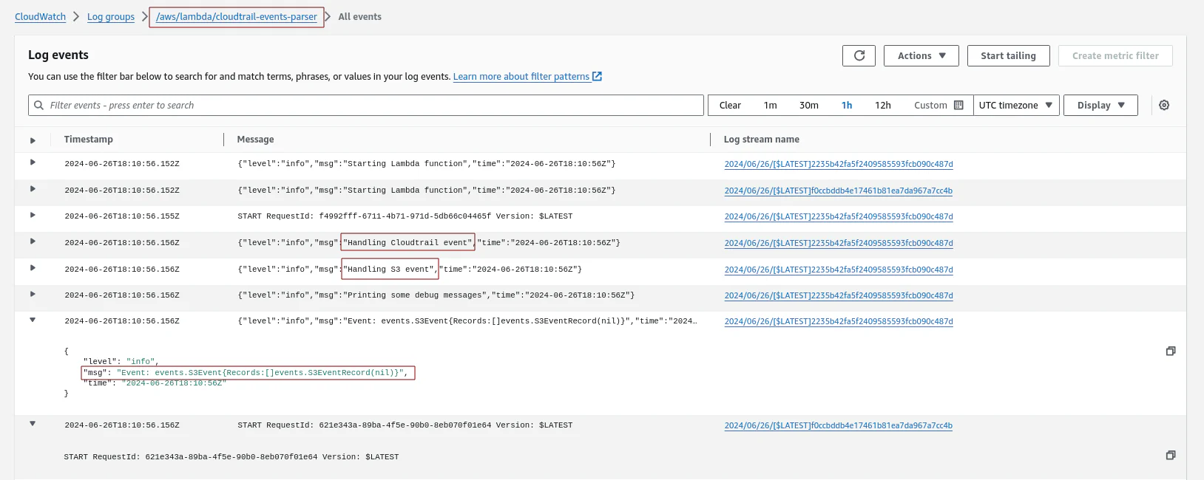This screenshot has height=480, width=1204.
Task: Expand the Printing some debug messages row
Action: coord(33,294)
